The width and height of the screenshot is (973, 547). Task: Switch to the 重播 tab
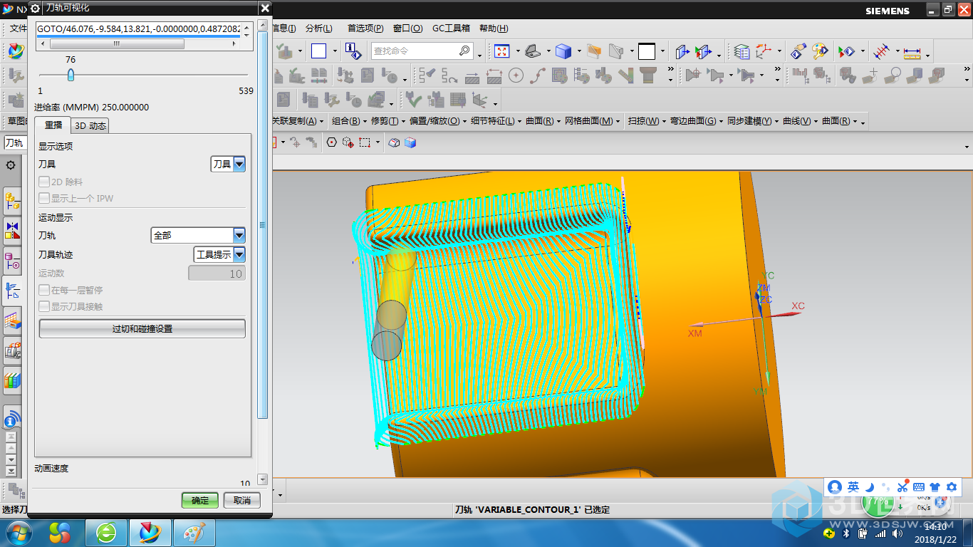click(53, 125)
